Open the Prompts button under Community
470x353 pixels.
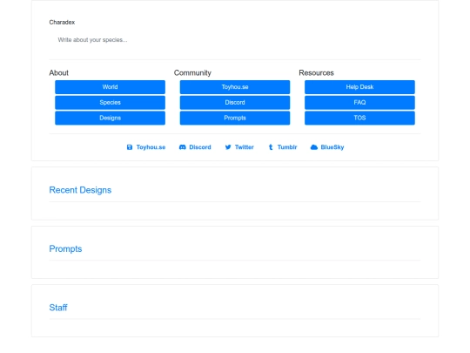pos(235,118)
